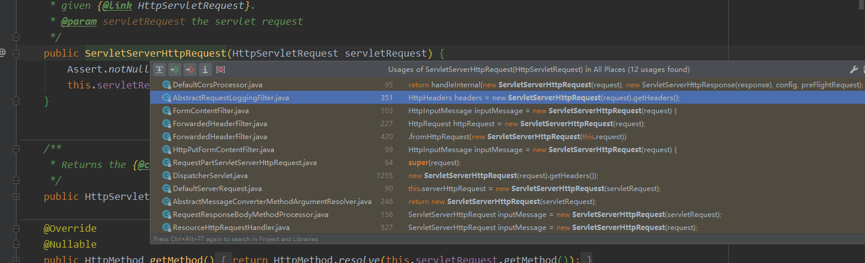
Task: Select the DefaultCorsProcessor.java usage
Action: 217,85
